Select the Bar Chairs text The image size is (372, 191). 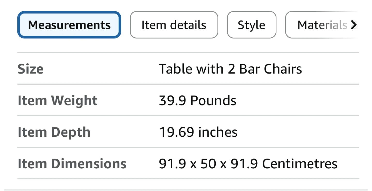click(270, 69)
